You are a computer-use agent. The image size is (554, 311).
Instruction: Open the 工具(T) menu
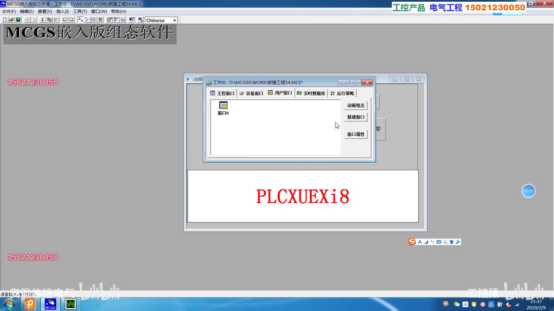[80, 11]
